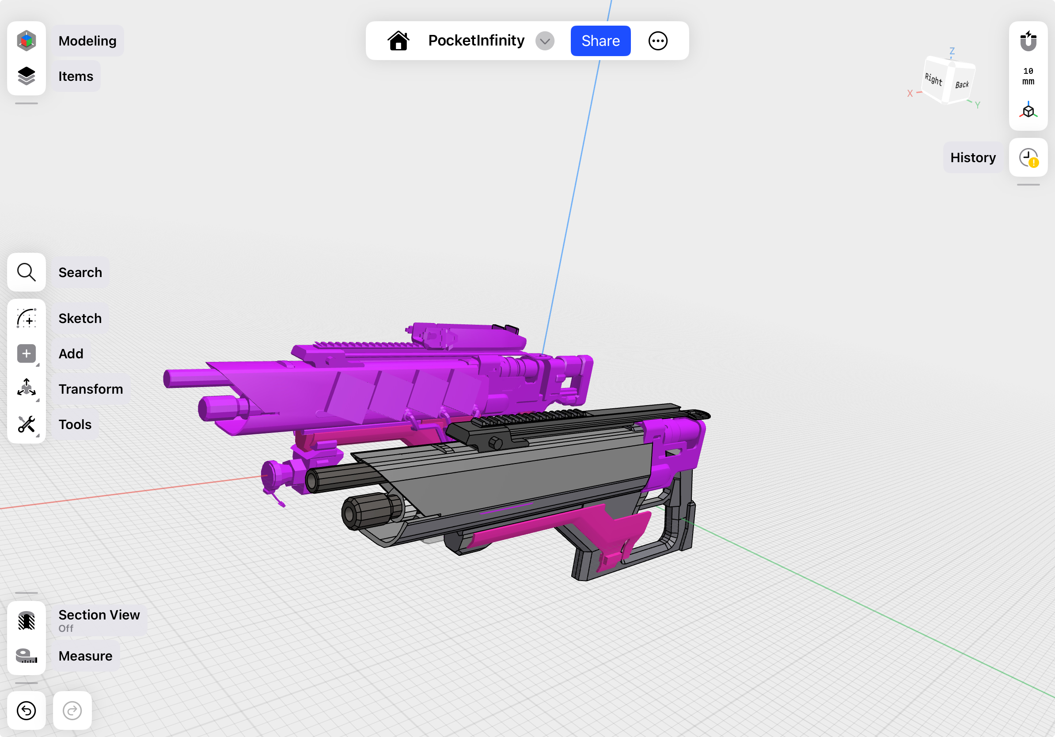Click the PocketInfinity document title

pos(476,41)
